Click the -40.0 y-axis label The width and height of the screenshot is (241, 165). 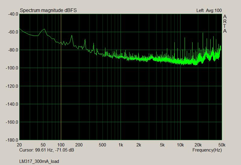pyautogui.click(x=13, y=14)
